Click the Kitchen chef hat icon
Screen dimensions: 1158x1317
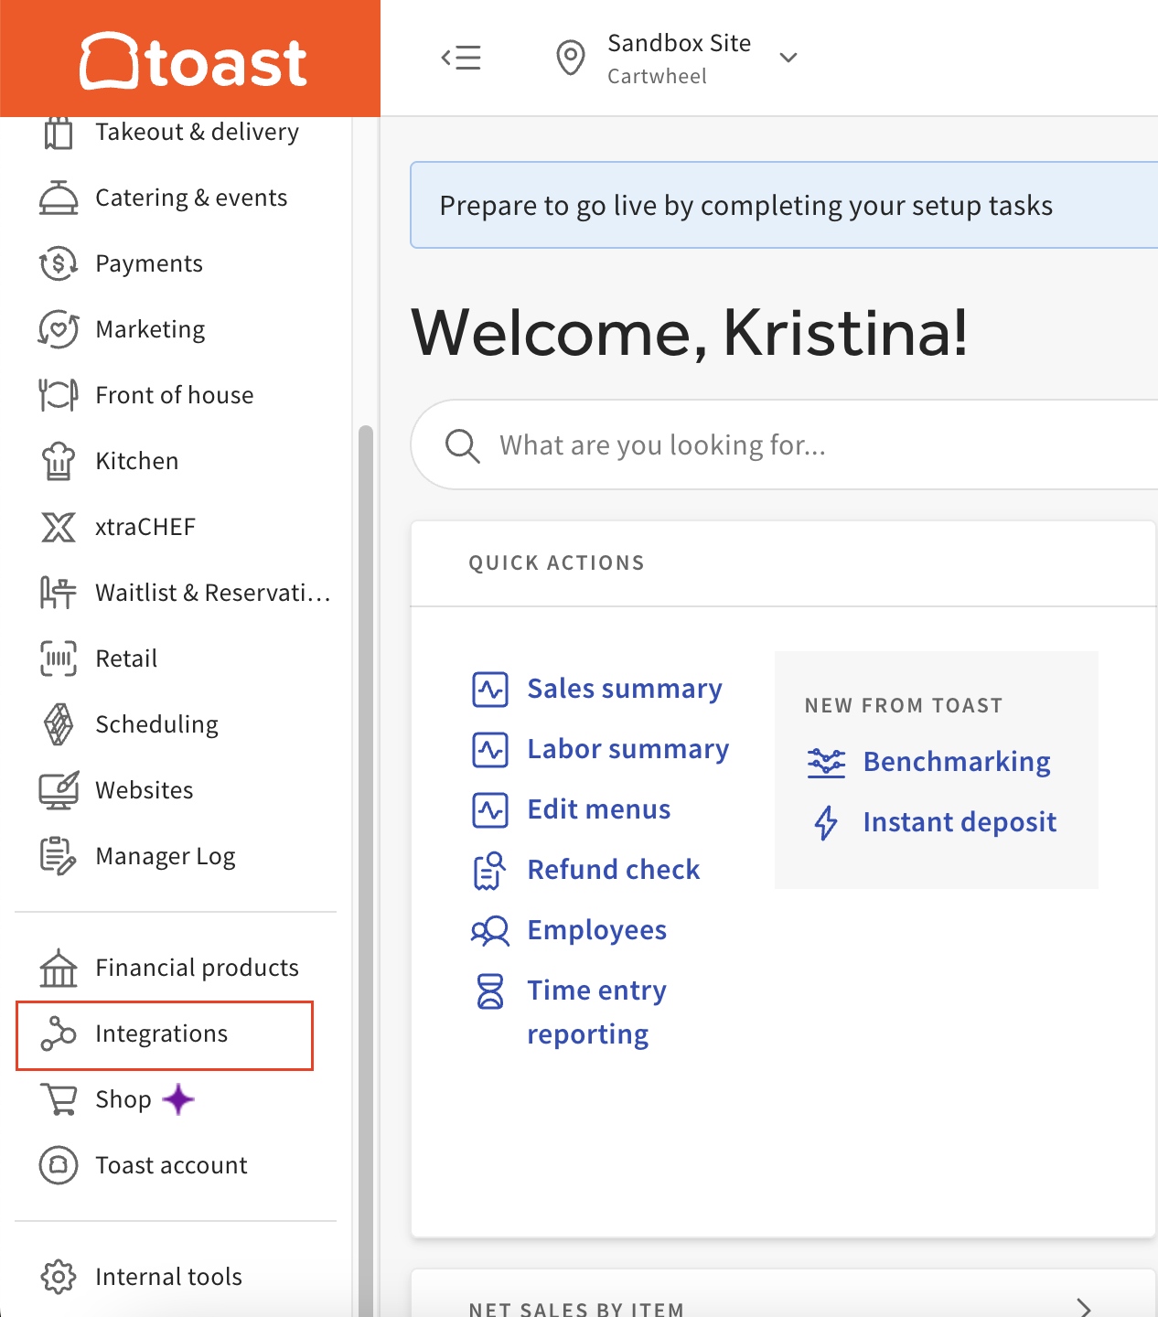click(59, 461)
